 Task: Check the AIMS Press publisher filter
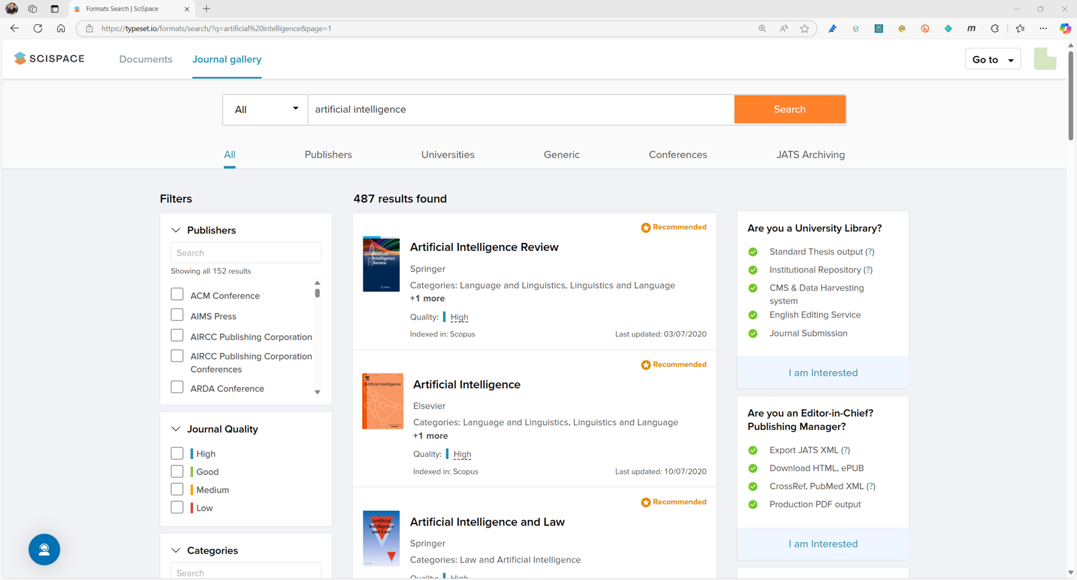coord(177,315)
